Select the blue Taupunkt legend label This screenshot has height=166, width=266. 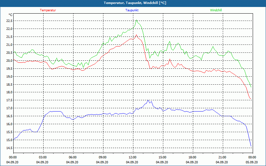[x=132, y=10]
